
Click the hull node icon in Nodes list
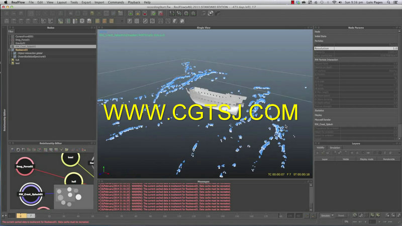coord(13,60)
